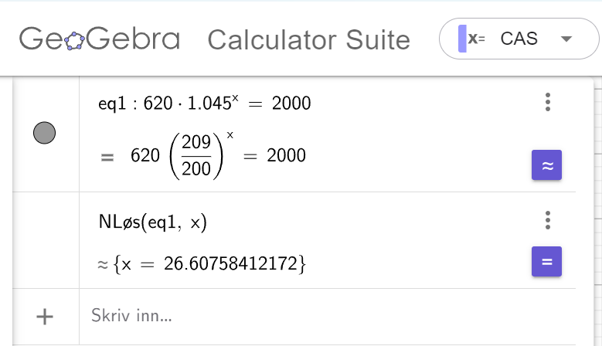
Task: Click the plus icon to add input
Action: point(45,317)
